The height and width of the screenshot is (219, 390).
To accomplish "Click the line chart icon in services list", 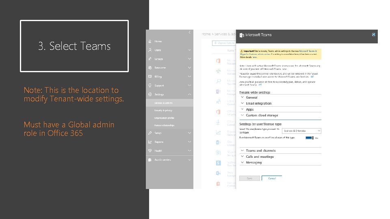I will click(218, 132).
